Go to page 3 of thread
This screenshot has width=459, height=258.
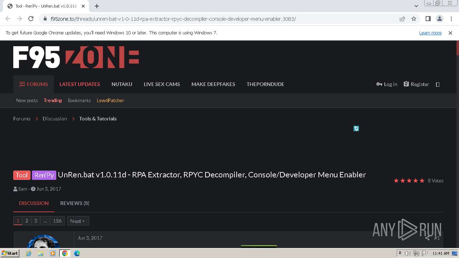click(36, 221)
